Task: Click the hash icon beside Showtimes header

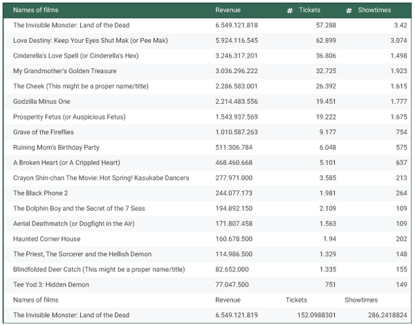Action: click(349, 11)
